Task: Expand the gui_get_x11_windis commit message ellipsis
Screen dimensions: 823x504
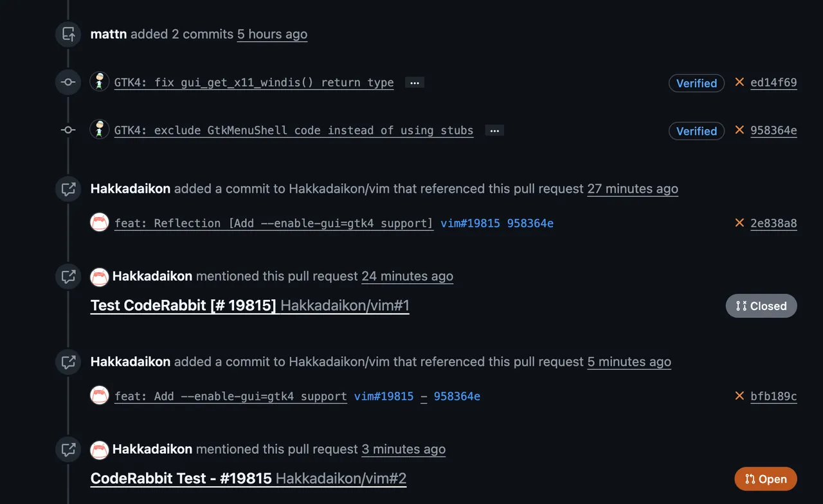Action: (x=415, y=83)
